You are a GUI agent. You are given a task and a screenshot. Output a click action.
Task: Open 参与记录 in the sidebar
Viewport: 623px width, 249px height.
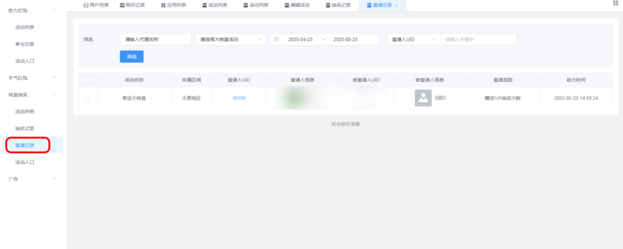pos(24,44)
